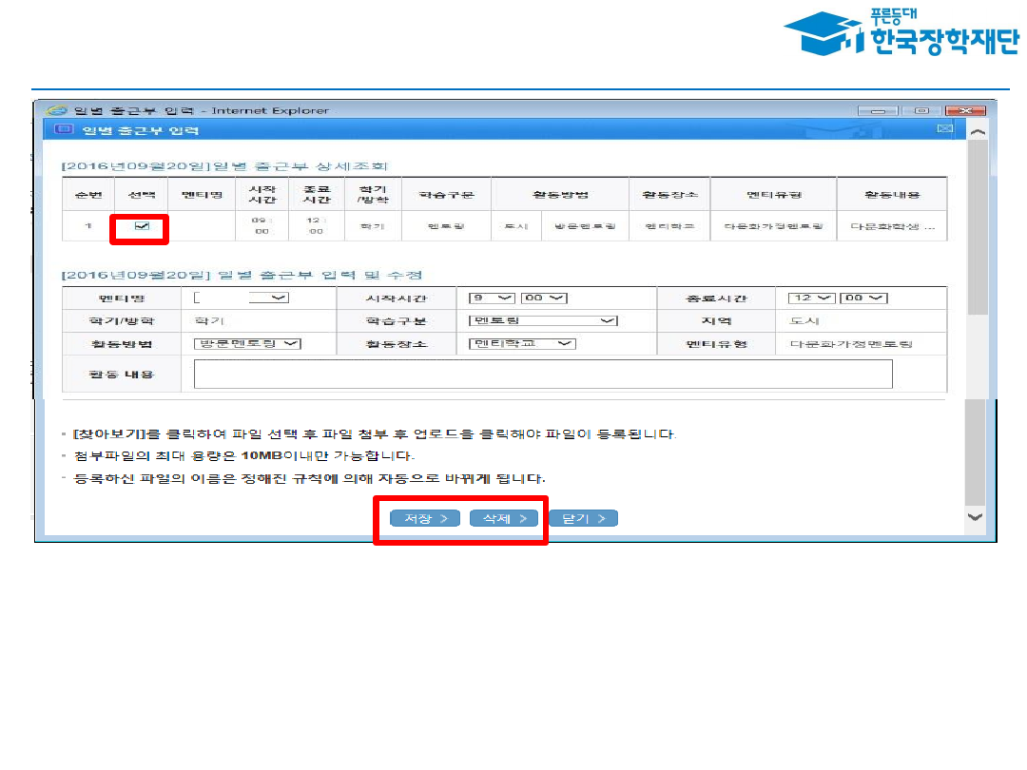
Task: Open the 종료시간 hour dropdown showing 12
Action: coord(811,298)
